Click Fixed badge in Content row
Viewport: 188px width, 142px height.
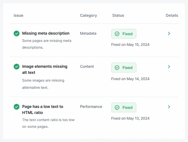tap(124, 68)
